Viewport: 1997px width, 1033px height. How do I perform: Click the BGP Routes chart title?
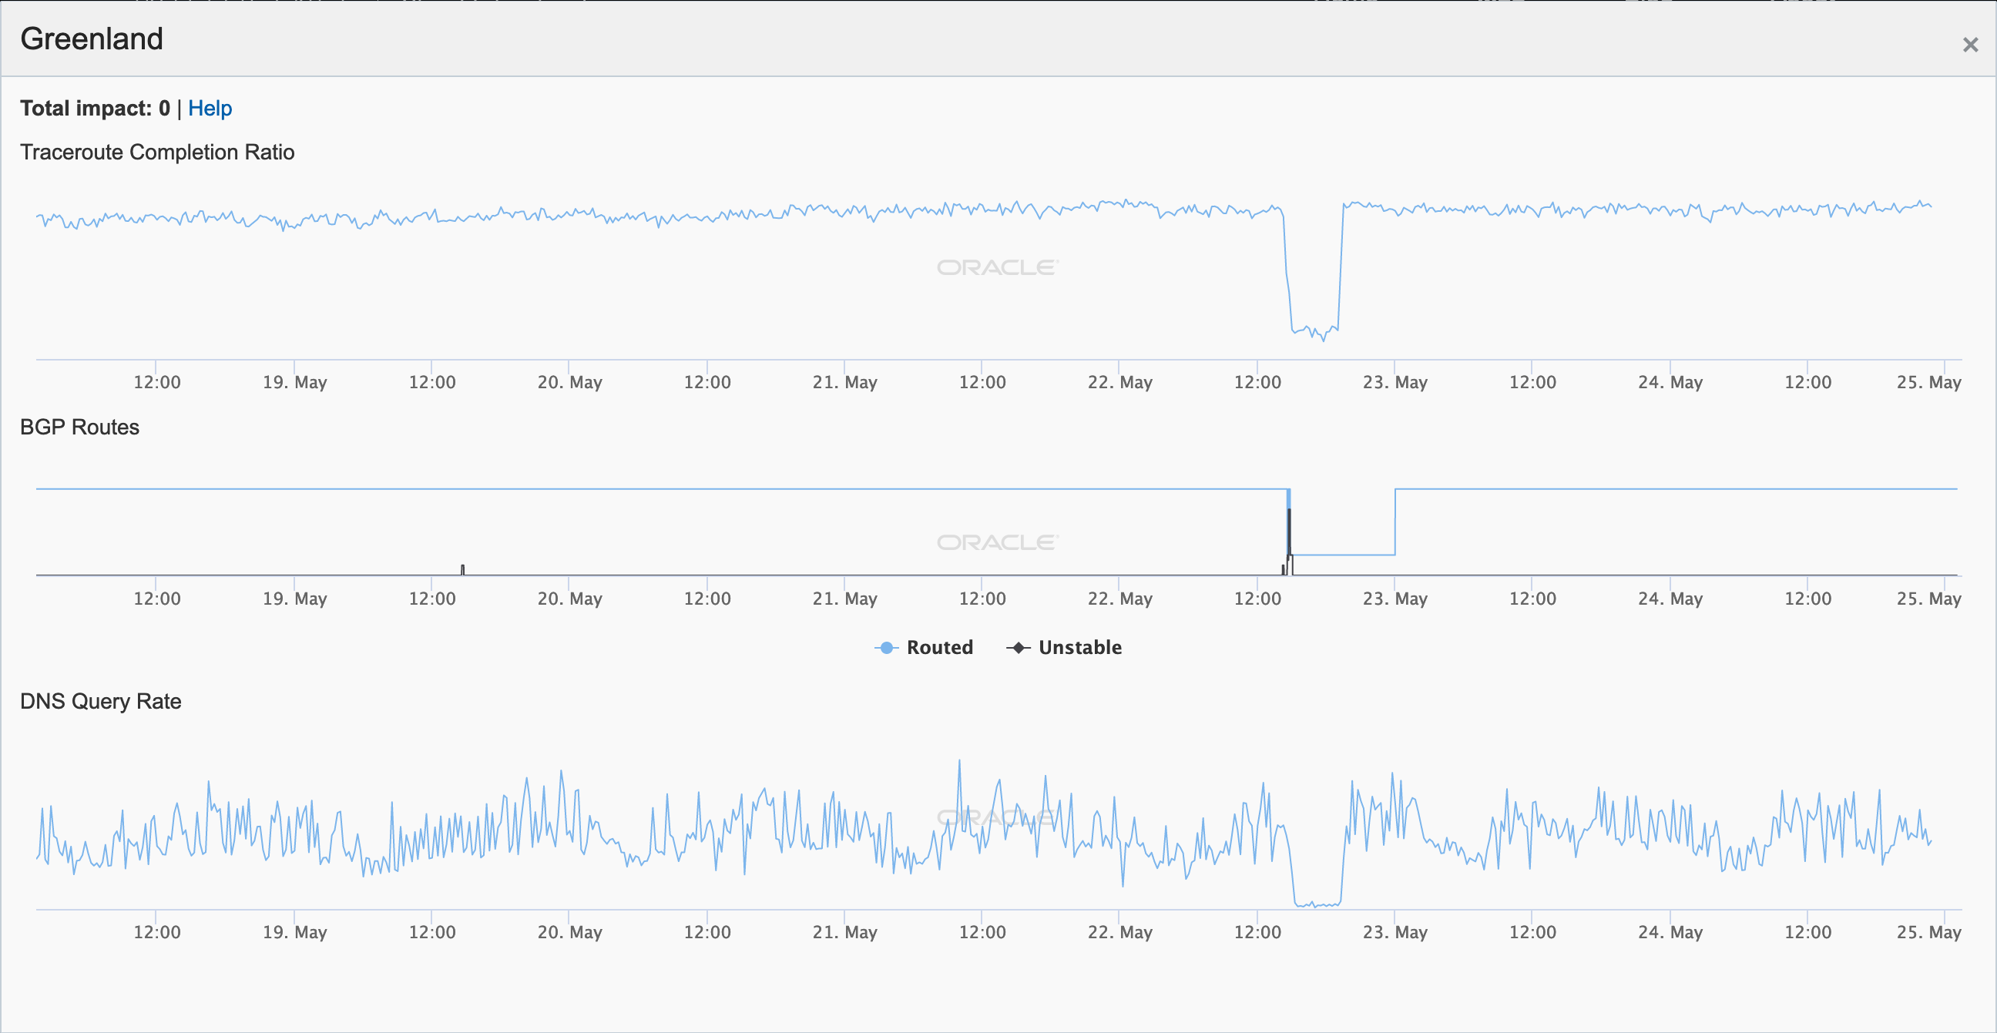80,427
